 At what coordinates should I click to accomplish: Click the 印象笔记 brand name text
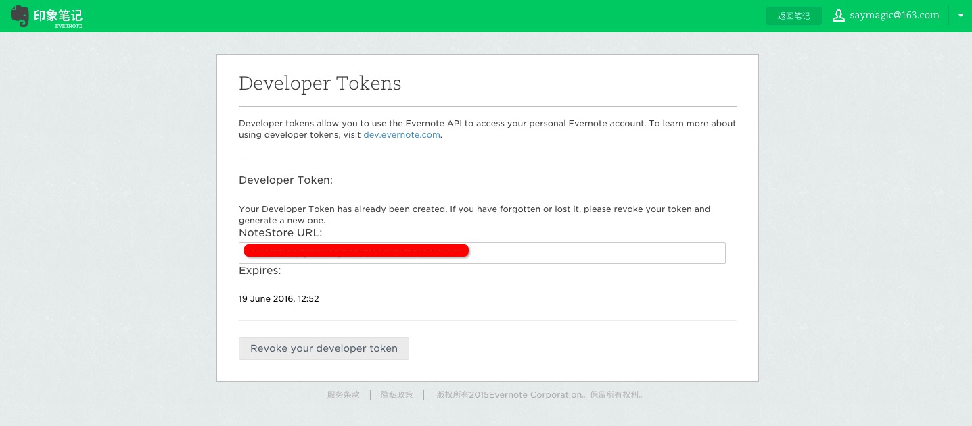pos(58,14)
